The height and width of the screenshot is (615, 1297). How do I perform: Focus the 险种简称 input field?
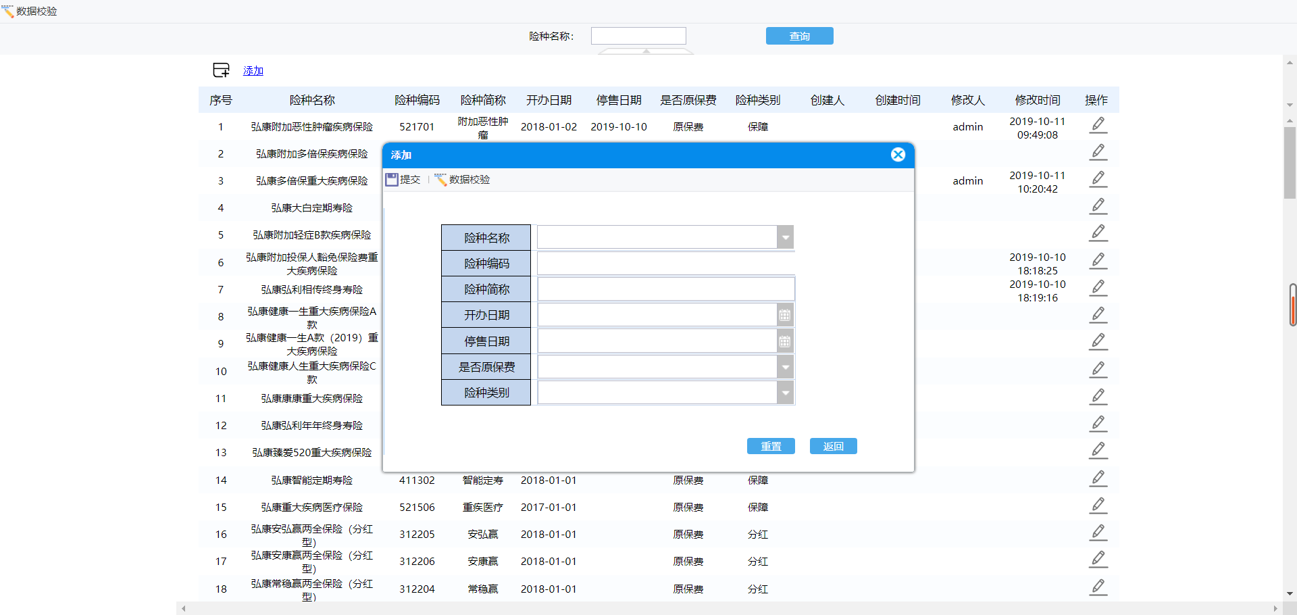coord(666,289)
